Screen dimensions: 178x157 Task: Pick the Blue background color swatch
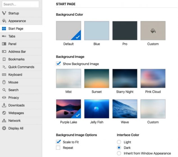[x=97, y=31]
